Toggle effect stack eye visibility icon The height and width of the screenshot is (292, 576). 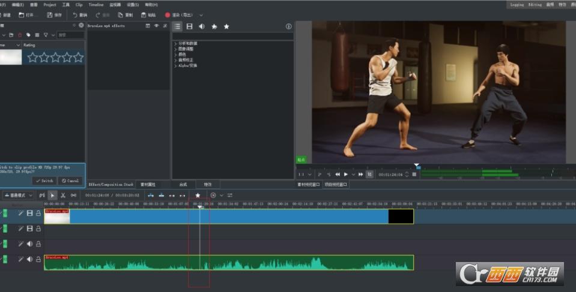click(x=157, y=26)
